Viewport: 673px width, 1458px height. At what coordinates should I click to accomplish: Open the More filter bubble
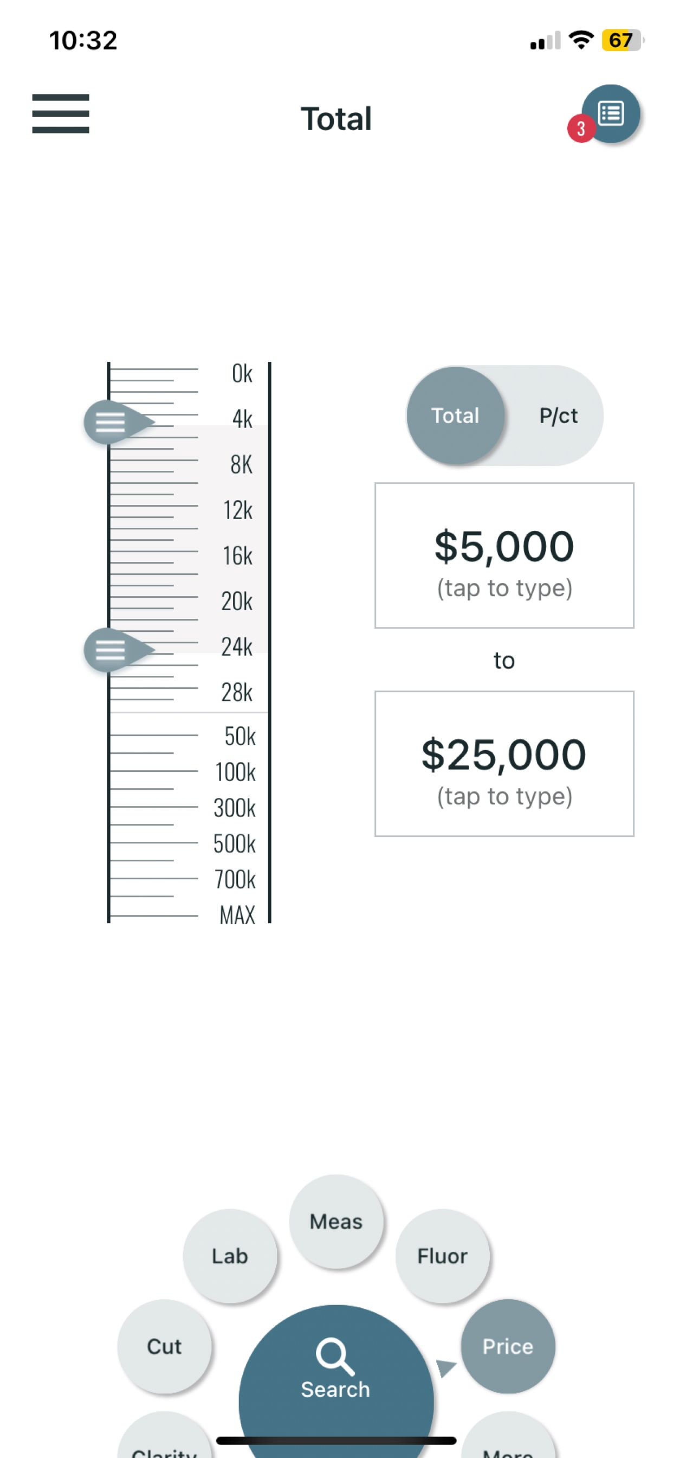(x=507, y=1437)
